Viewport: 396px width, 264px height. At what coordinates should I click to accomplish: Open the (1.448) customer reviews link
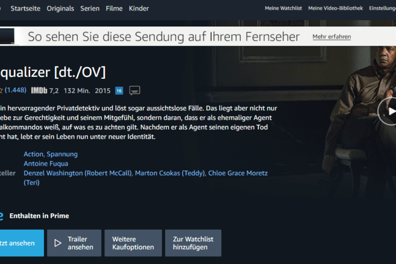(x=15, y=90)
